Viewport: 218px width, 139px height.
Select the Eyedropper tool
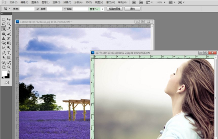[9, 29]
